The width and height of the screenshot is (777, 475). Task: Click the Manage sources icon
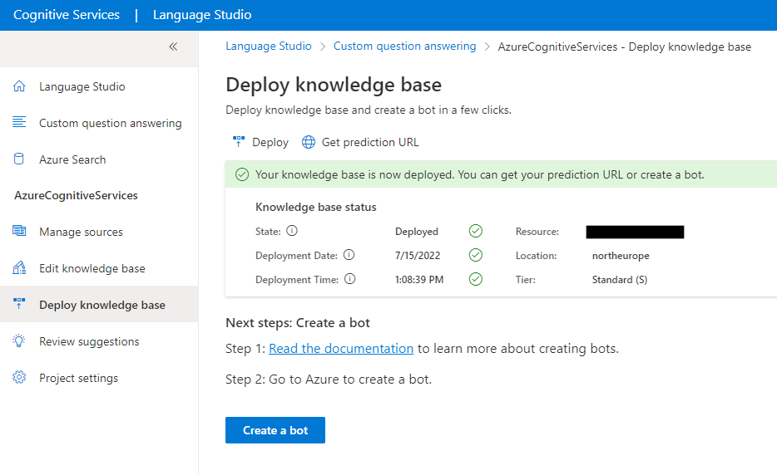click(x=19, y=231)
